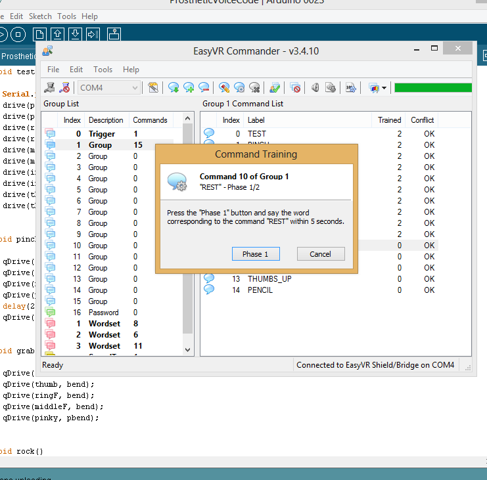Click the Play sound speaker icon
The height and width of the screenshot is (480, 487).
[x=315, y=88]
